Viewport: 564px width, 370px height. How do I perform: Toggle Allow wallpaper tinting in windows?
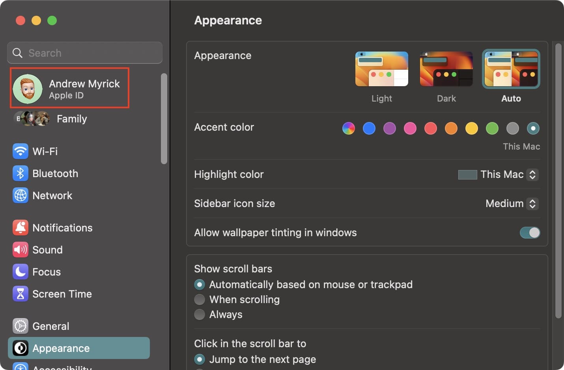(530, 233)
